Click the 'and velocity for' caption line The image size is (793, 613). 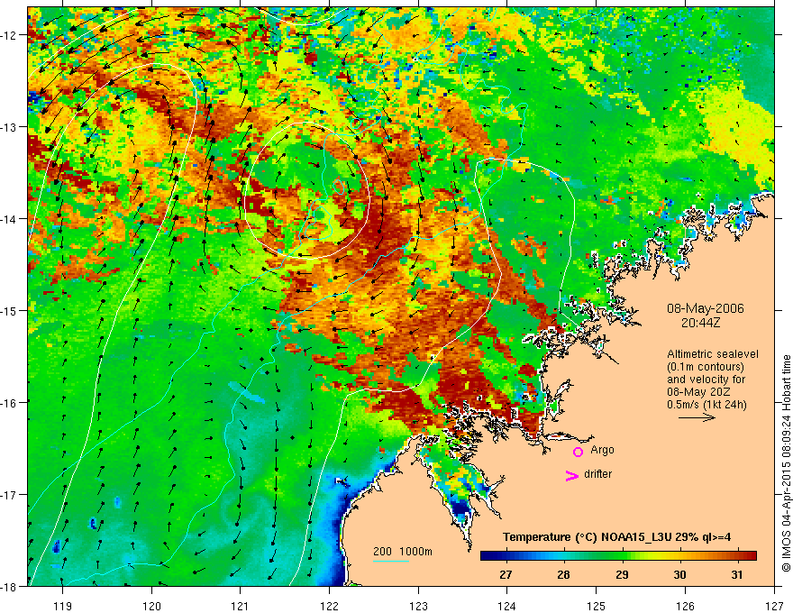click(x=706, y=380)
